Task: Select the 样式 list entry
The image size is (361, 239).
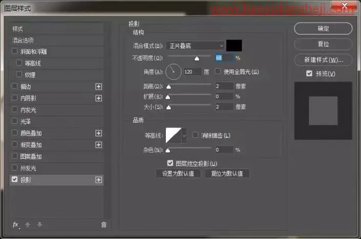Action: click(56, 29)
